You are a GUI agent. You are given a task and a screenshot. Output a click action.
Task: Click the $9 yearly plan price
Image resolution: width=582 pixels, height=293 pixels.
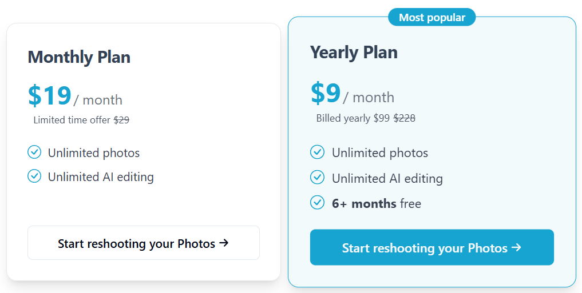tap(326, 93)
